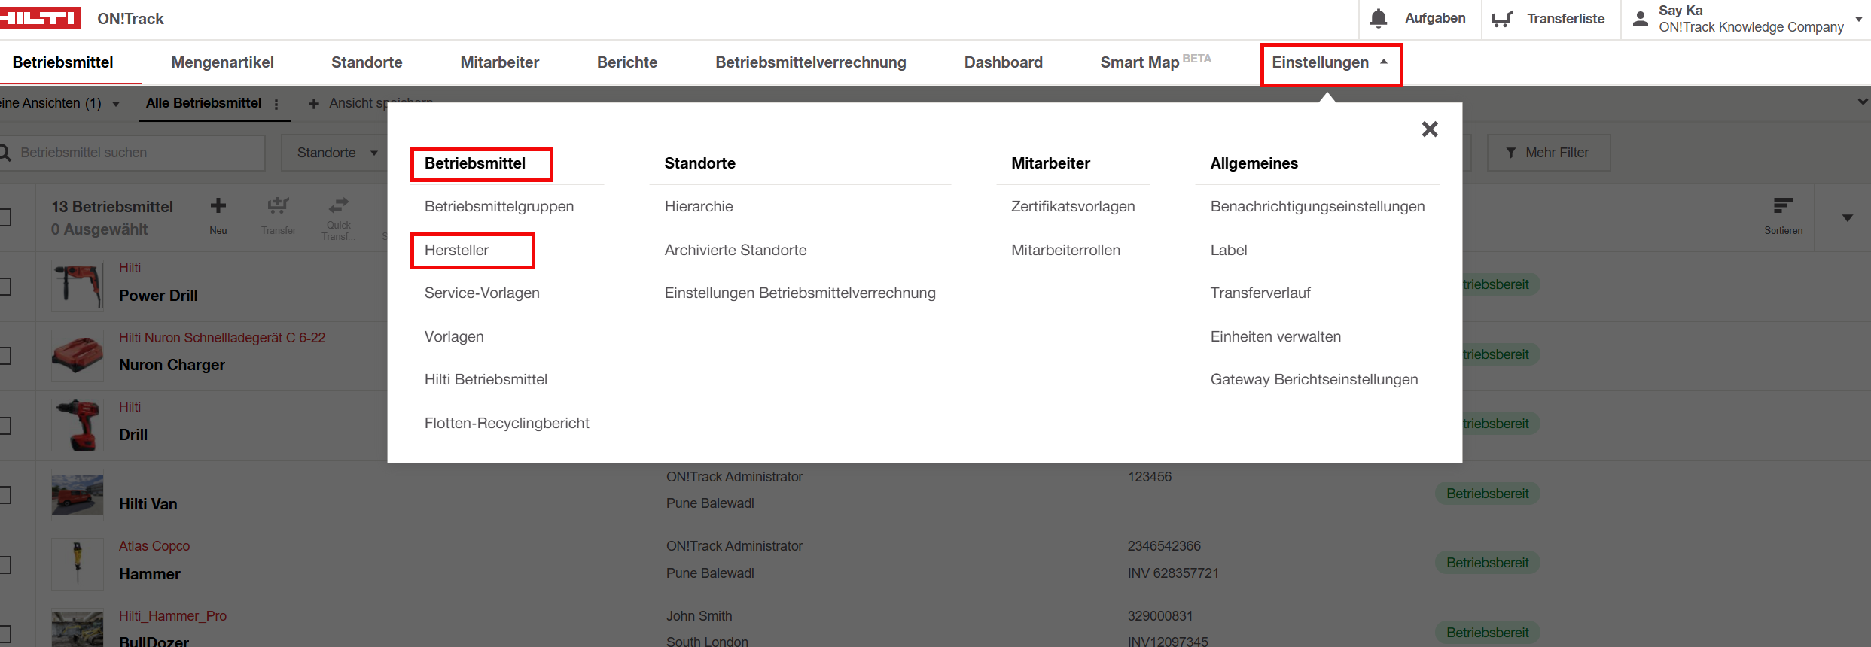This screenshot has width=1871, height=647.
Task: Click the user profile avatar icon
Action: (1640, 19)
